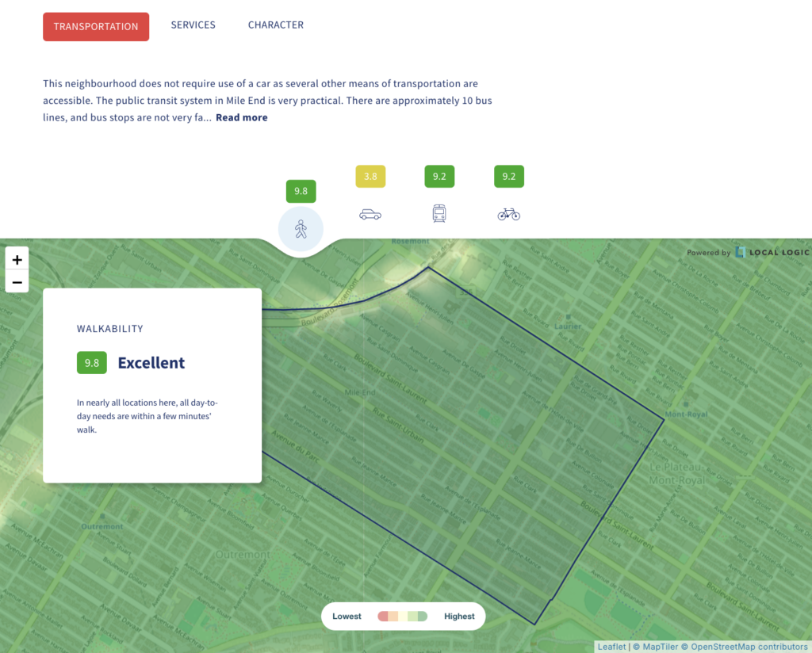
Task: Toggle the driving view via 3.8 badge
Action: [x=370, y=176]
